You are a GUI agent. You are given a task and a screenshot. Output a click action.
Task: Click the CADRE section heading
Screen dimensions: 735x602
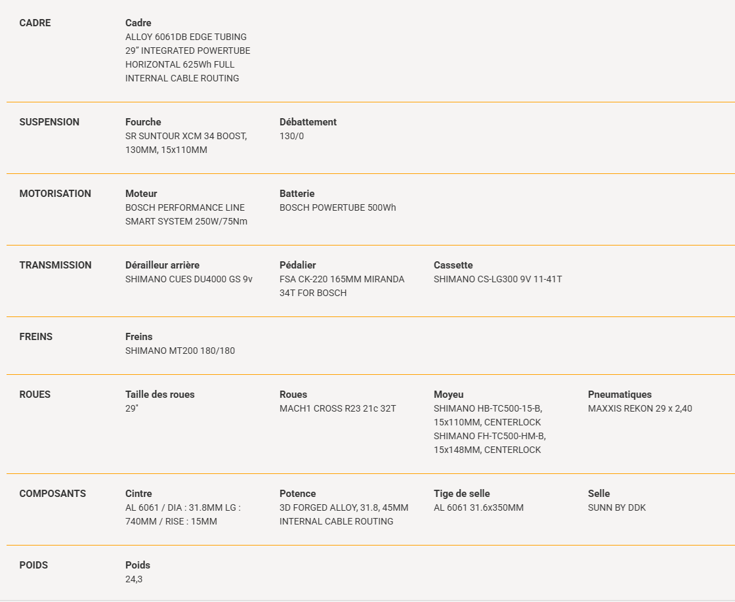click(35, 23)
